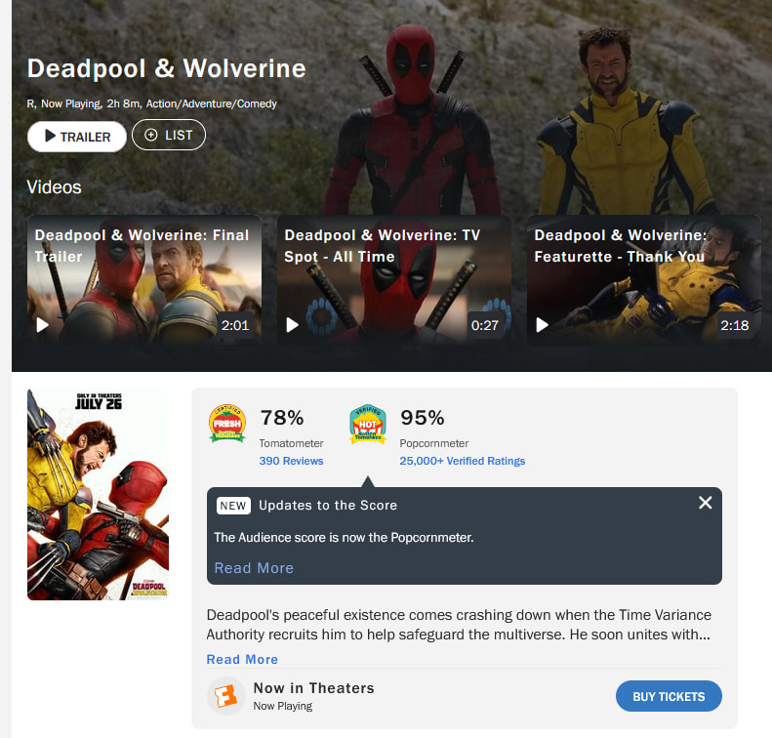
Task: Click the 95% Popcornmeter score
Action: click(x=423, y=418)
